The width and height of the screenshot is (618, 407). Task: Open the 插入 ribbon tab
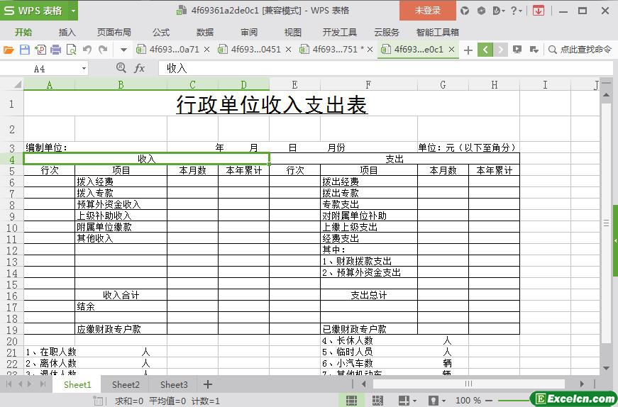coord(67,33)
